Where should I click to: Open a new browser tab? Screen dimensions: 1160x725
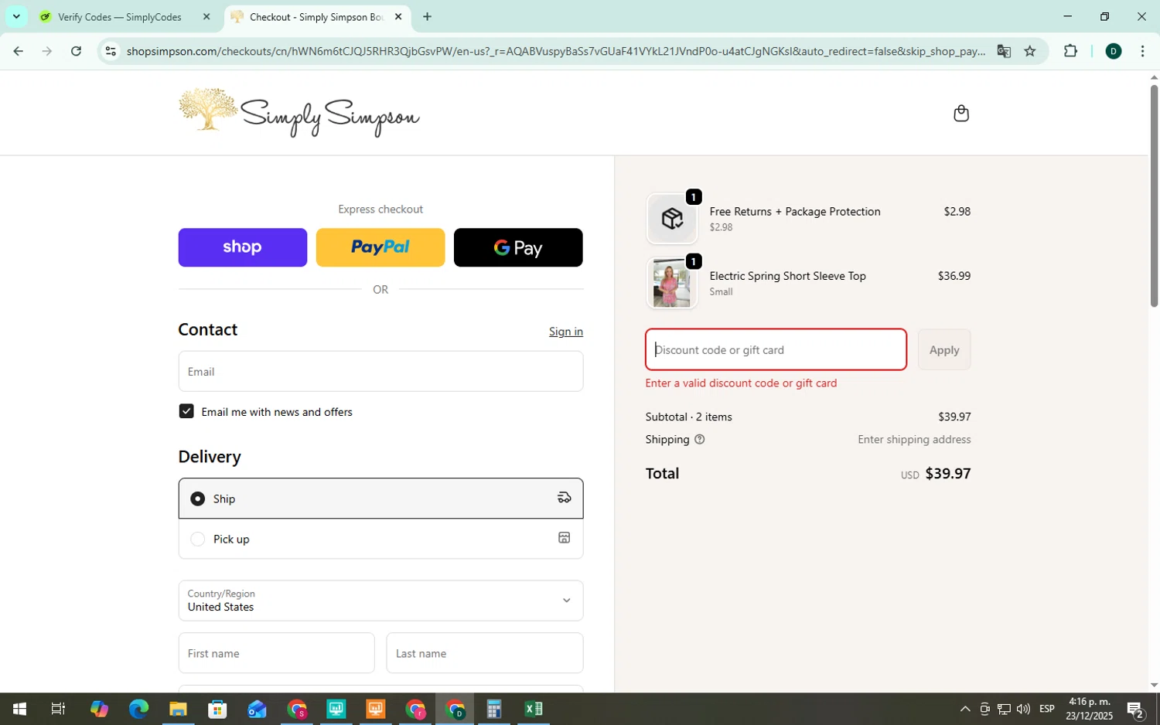click(x=427, y=16)
